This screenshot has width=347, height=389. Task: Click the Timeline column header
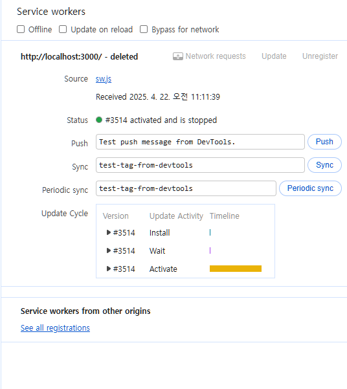click(x=225, y=216)
